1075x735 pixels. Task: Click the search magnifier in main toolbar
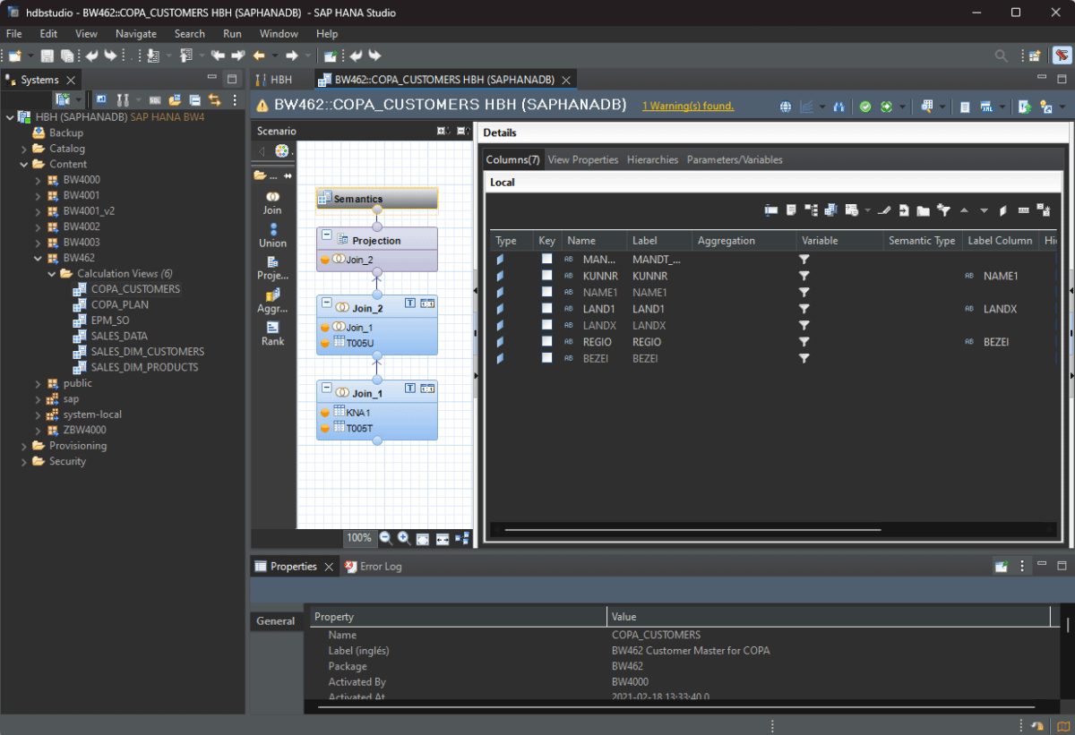[x=1002, y=56]
